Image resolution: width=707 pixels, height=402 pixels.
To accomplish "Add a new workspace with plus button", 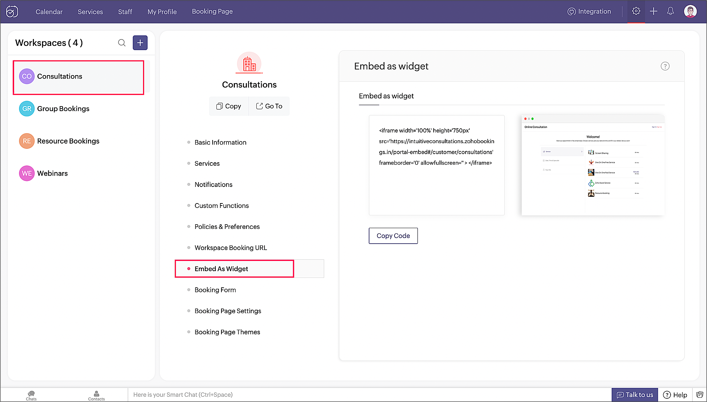I will coord(140,43).
